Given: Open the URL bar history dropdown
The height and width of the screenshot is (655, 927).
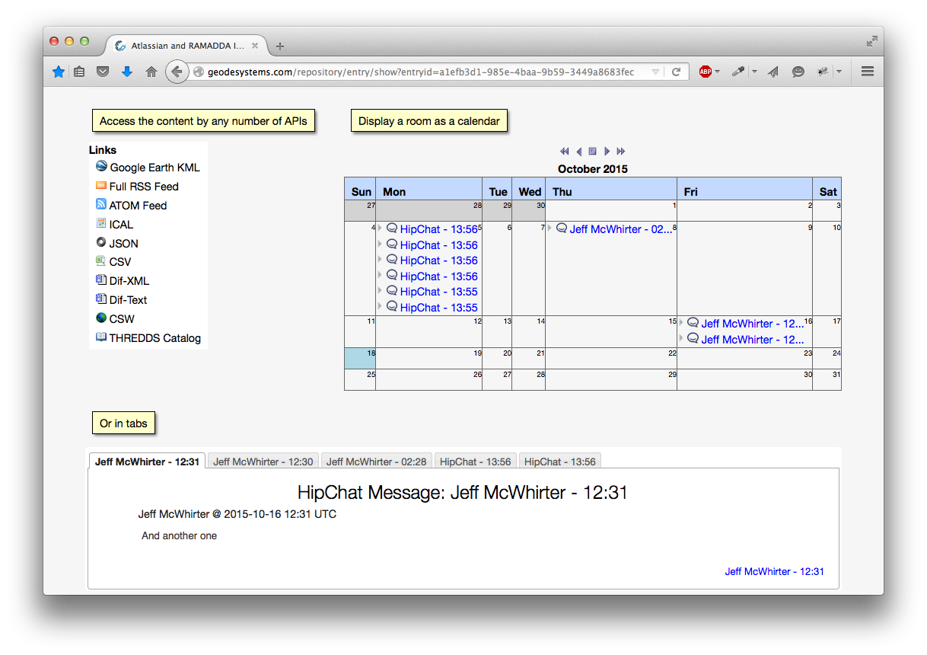Looking at the screenshot, I should 656,72.
